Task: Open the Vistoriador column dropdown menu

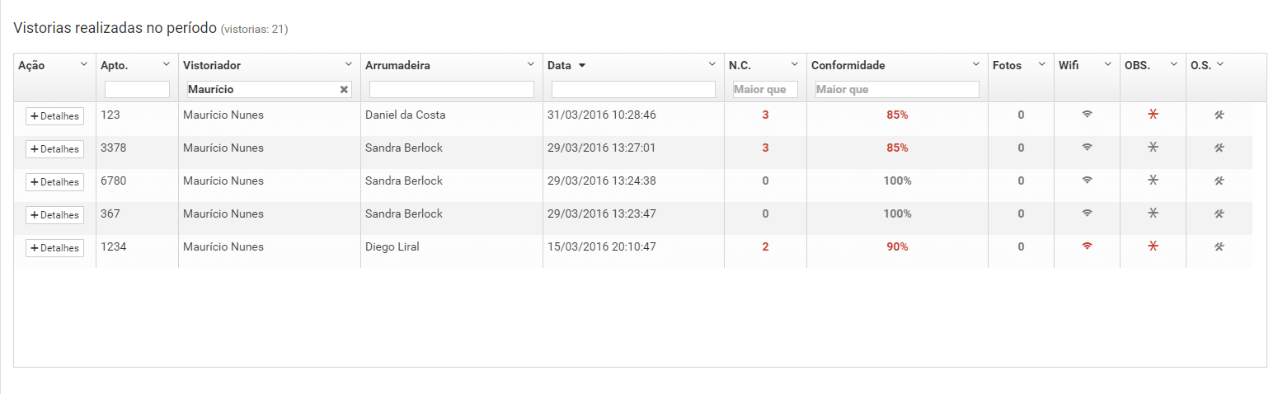Action: tap(348, 64)
